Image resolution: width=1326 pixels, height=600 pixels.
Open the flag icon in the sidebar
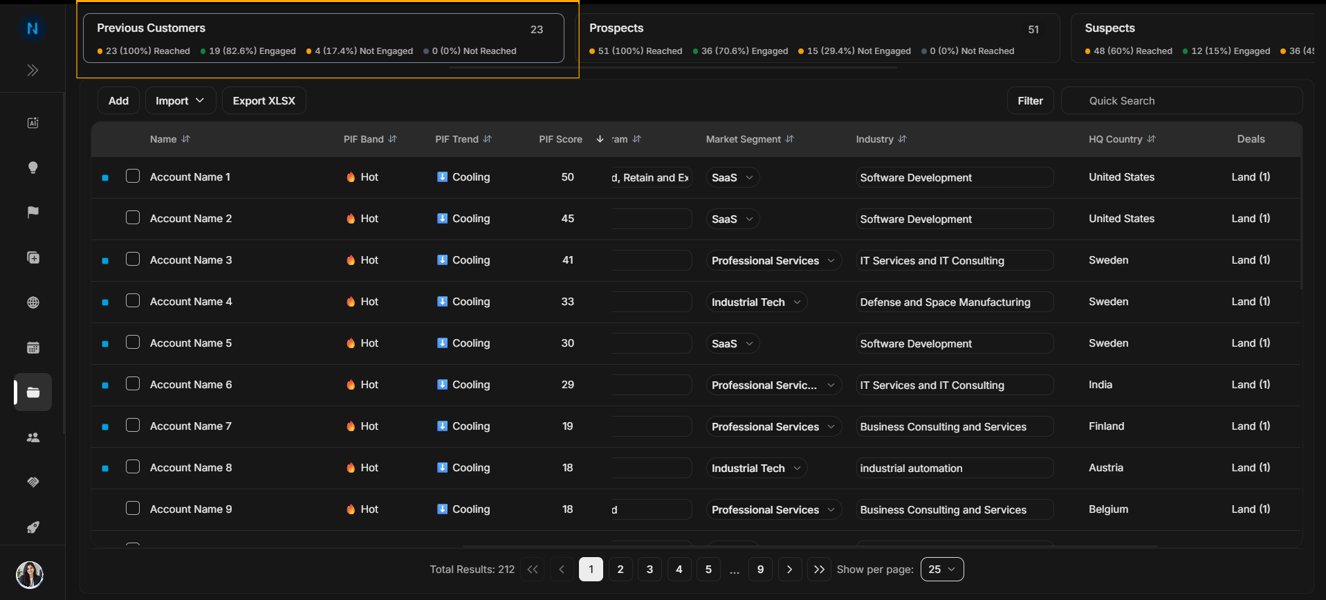coord(33,212)
